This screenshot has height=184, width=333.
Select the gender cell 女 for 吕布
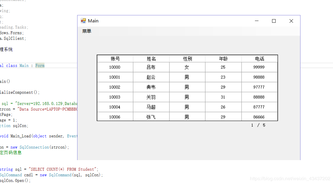click(187, 67)
